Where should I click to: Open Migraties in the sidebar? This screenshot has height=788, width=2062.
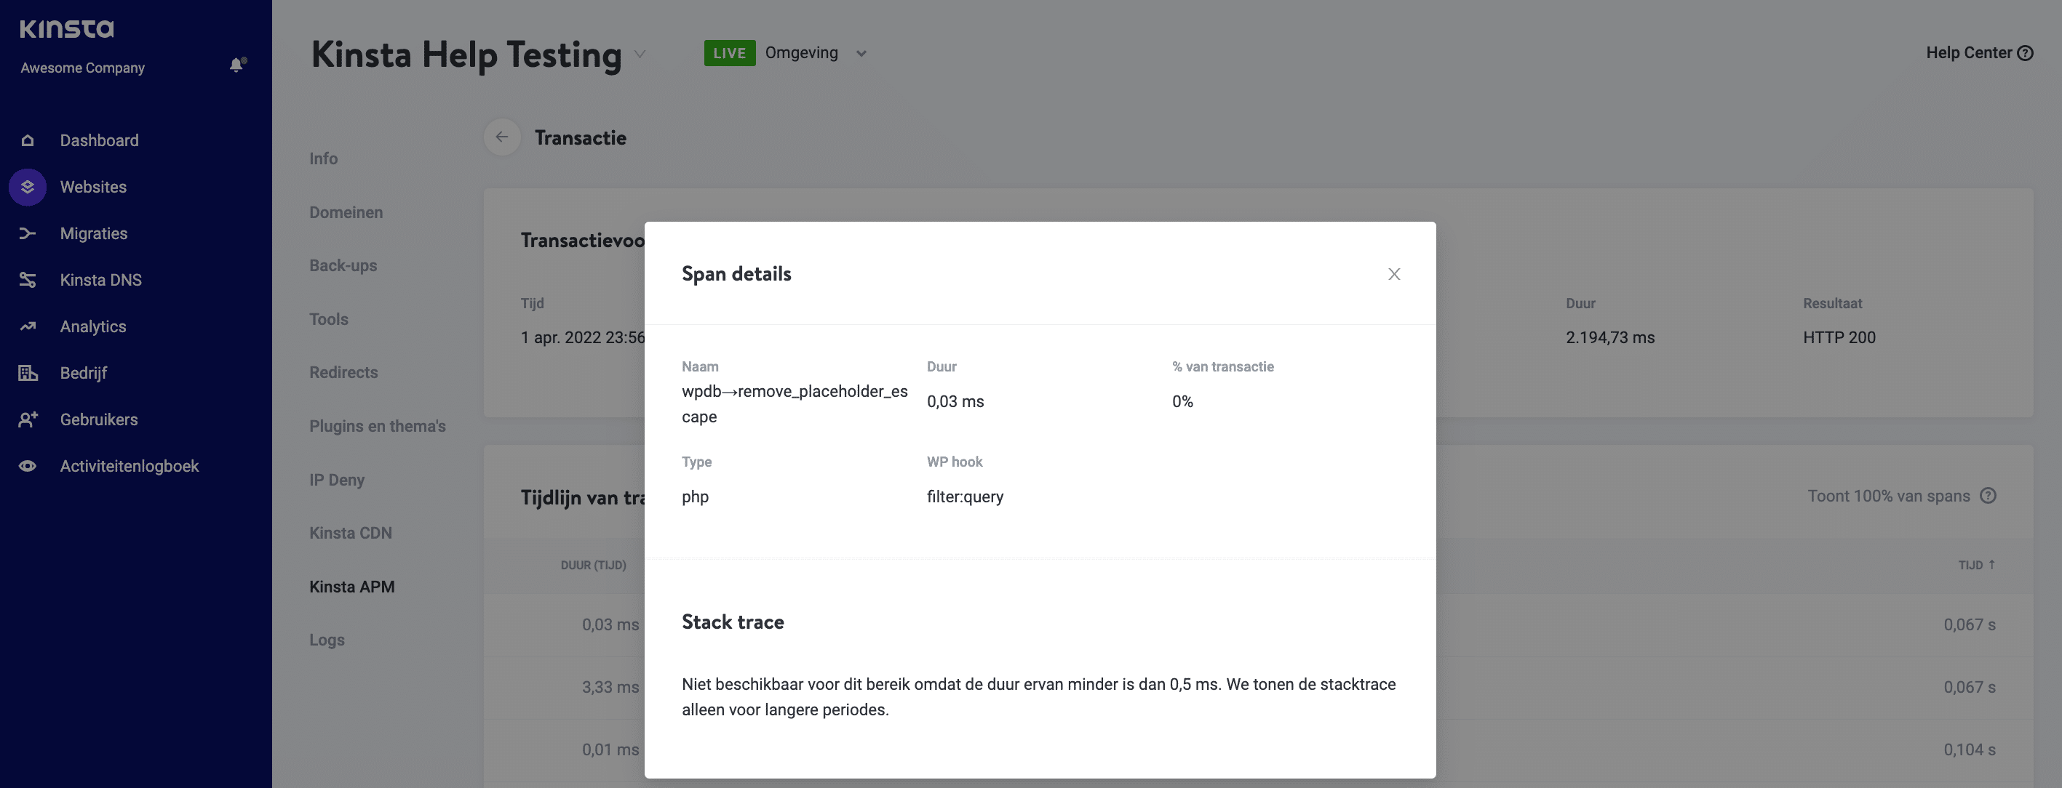tap(94, 233)
